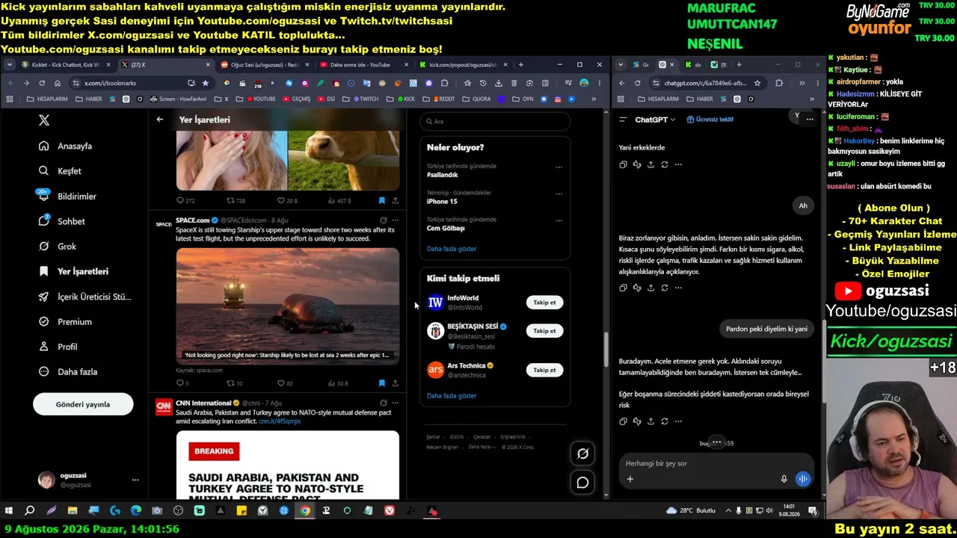Reload the x.com bookmarks page
957x538 pixels.
41,83
